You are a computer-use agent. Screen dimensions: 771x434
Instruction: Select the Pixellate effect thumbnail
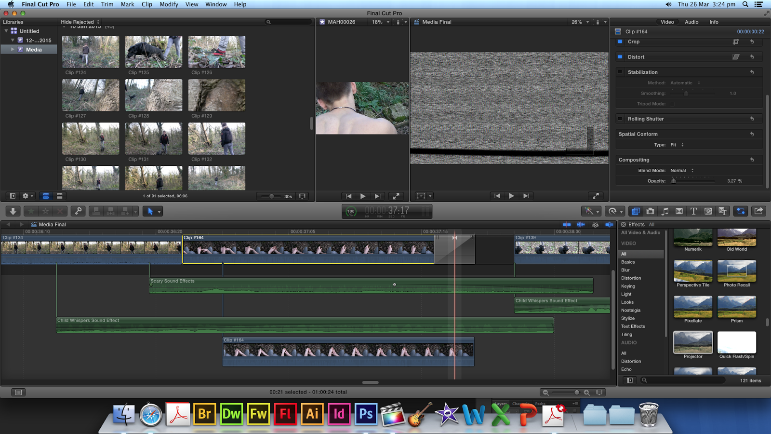(692, 306)
